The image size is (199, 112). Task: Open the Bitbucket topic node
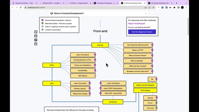(150, 108)
